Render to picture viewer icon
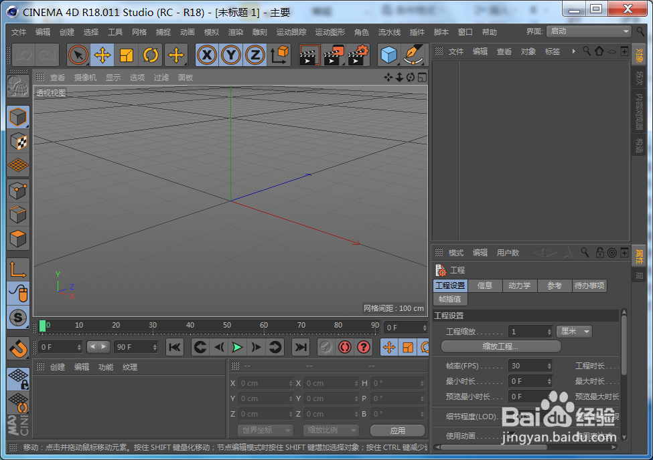 tap(334, 55)
